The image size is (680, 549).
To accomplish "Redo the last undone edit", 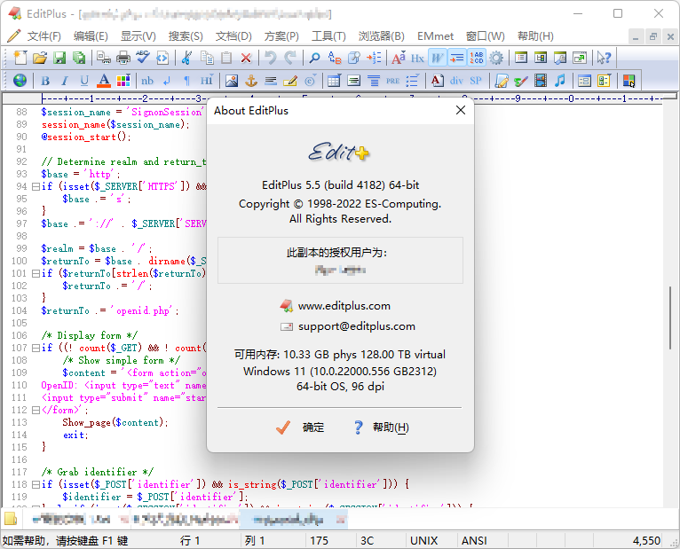I will pos(290,58).
